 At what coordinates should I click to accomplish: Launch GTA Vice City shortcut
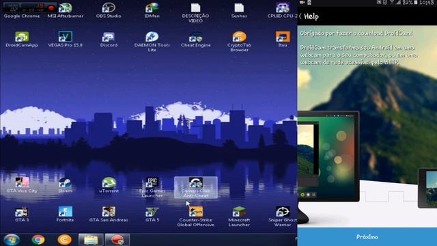(x=22, y=185)
